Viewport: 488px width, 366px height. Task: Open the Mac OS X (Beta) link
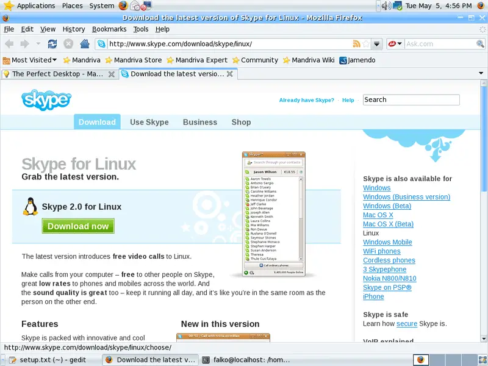click(x=388, y=224)
